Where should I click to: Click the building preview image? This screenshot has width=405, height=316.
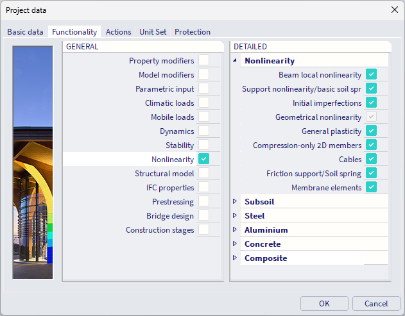click(x=33, y=162)
